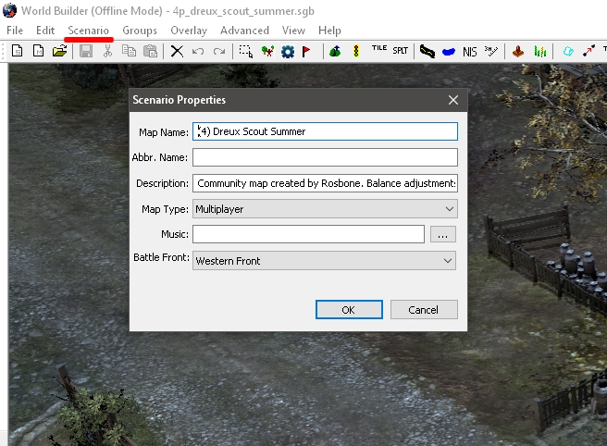This screenshot has width=607, height=446.
Task: Click the green and red object placement icon
Action: pyautogui.click(x=267, y=51)
